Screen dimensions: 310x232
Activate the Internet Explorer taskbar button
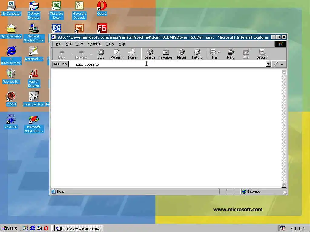[79, 228]
